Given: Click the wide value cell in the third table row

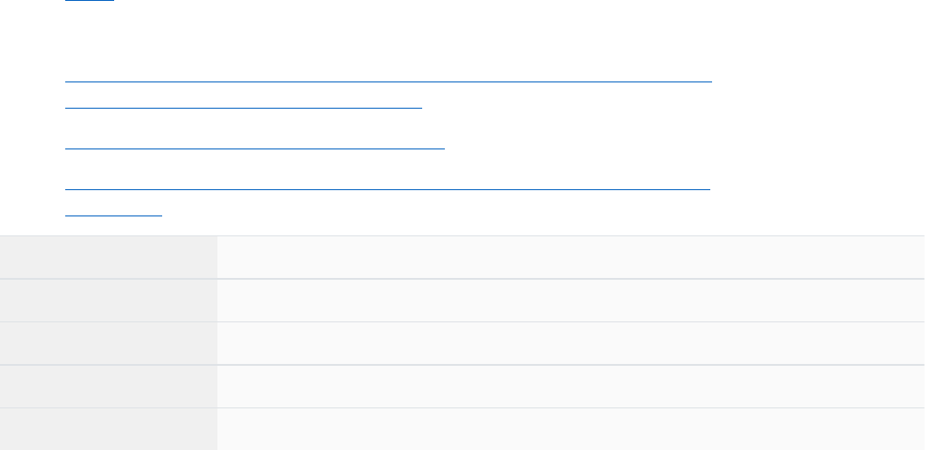Looking at the screenshot, I should [571, 343].
